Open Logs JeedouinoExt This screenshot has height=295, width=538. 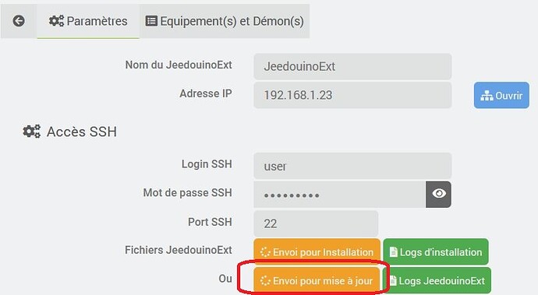click(x=437, y=280)
